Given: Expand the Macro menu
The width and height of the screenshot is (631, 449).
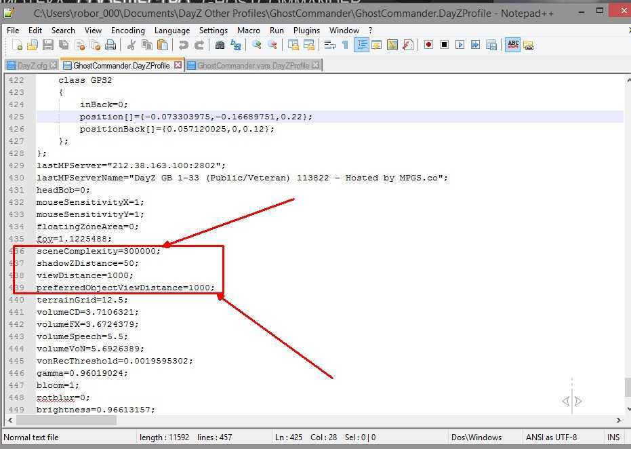Looking at the screenshot, I should pyautogui.click(x=249, y=31).
